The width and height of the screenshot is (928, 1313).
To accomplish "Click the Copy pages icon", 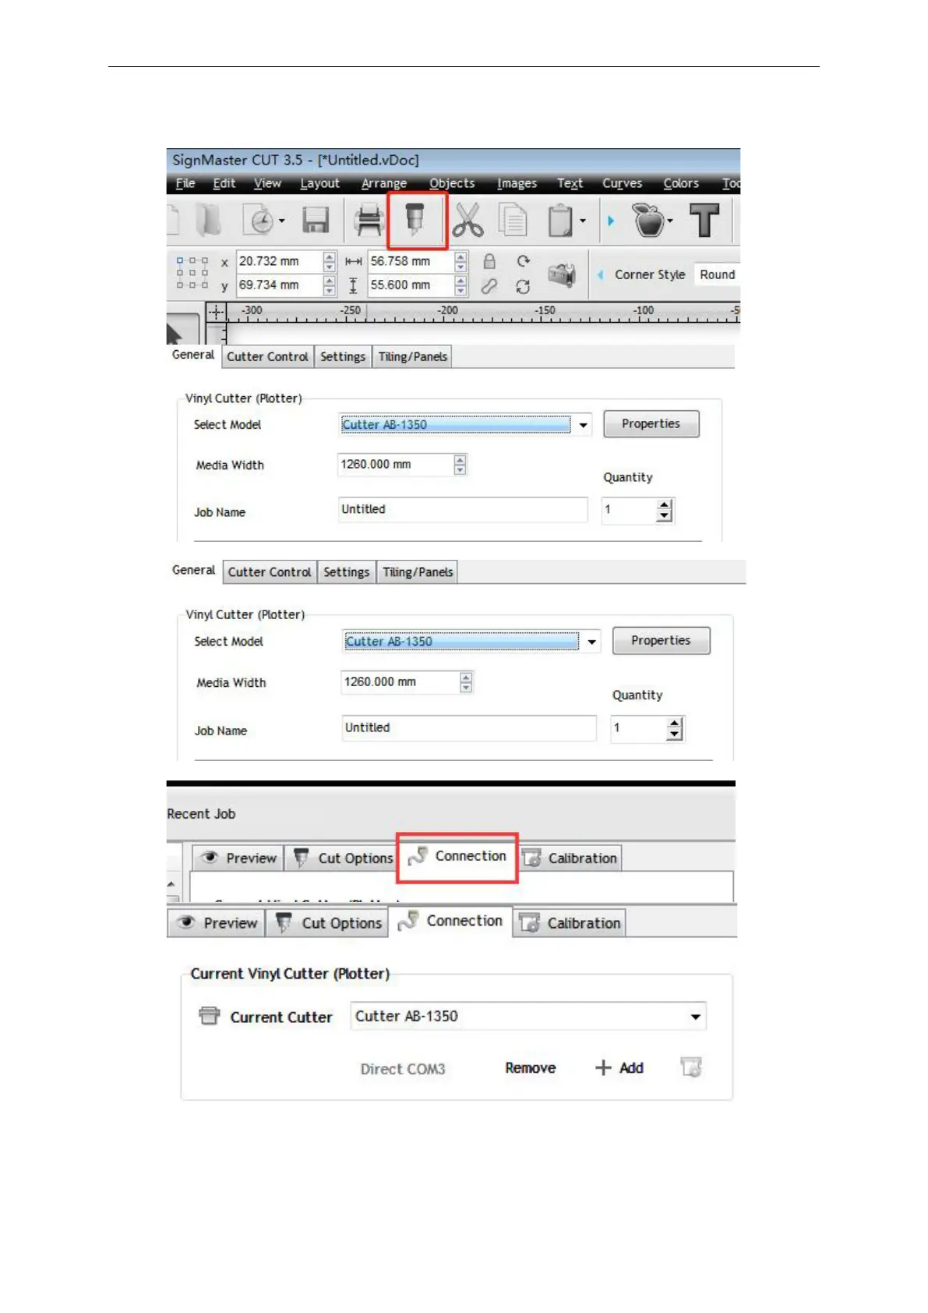I will (x=513, y=221).
